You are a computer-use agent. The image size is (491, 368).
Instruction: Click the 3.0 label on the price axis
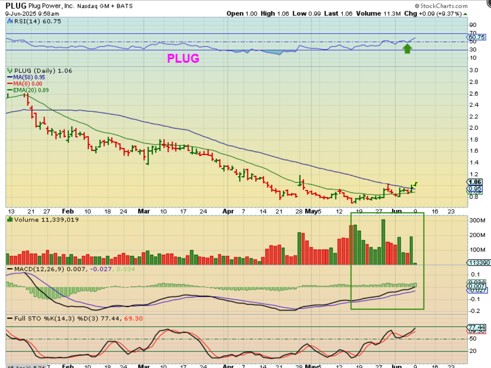tap(473, 71)
